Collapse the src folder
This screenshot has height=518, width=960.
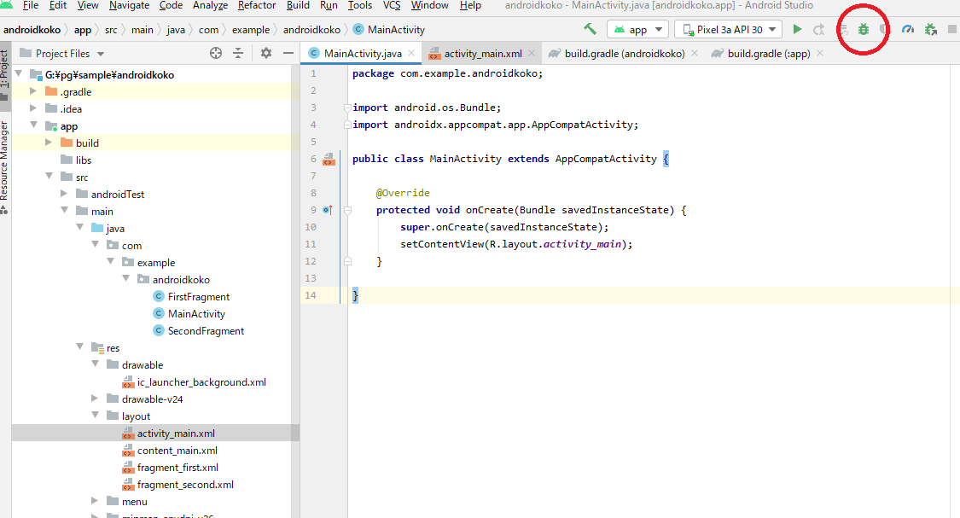[49, 177]
